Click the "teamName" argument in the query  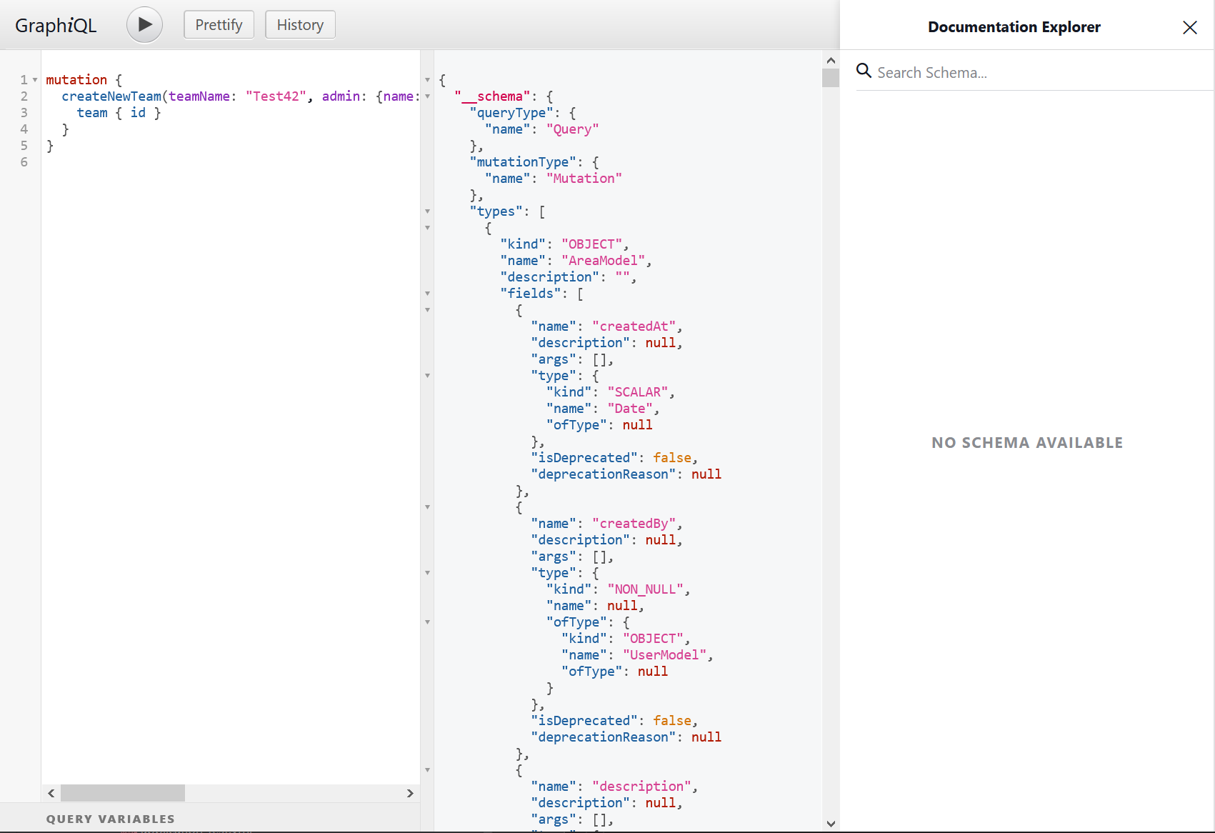[199, 96]
